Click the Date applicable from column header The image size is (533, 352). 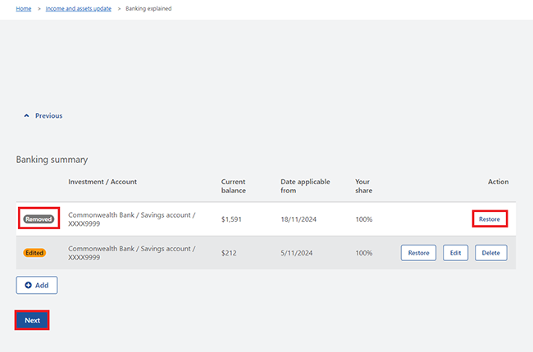(305, 186)
